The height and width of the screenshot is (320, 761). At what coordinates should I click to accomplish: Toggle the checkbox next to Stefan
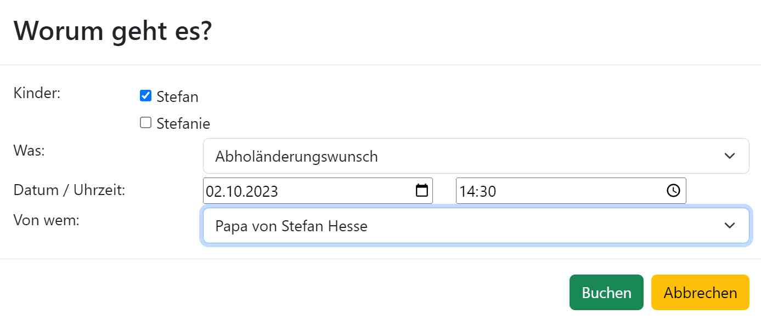coord(145,95)
